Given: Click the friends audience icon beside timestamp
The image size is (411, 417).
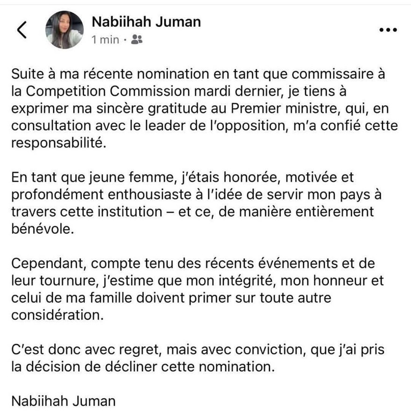Looking at the screenshot, I should tap(136, 40).
